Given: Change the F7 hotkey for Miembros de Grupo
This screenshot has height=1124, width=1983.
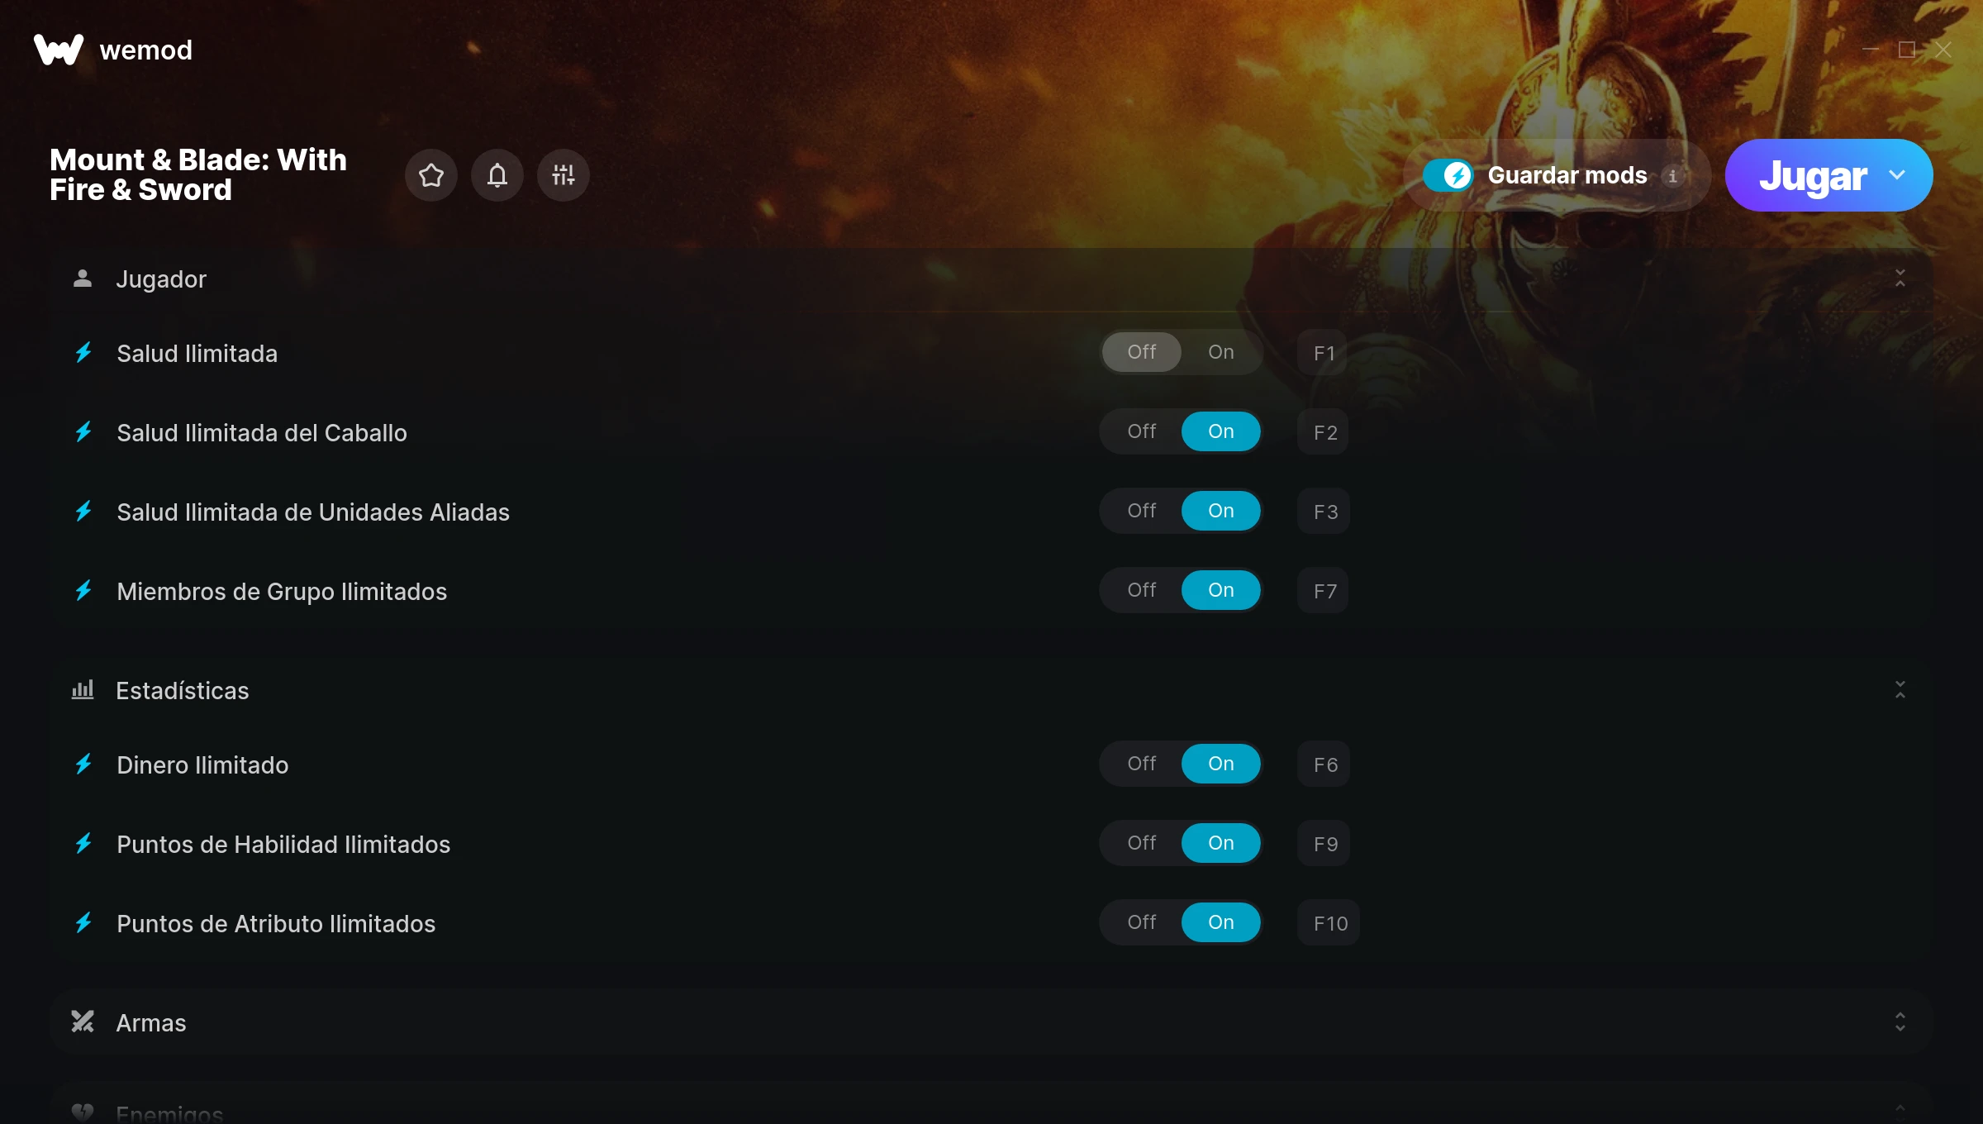Looking at the screenshot, I should 1324,591.
